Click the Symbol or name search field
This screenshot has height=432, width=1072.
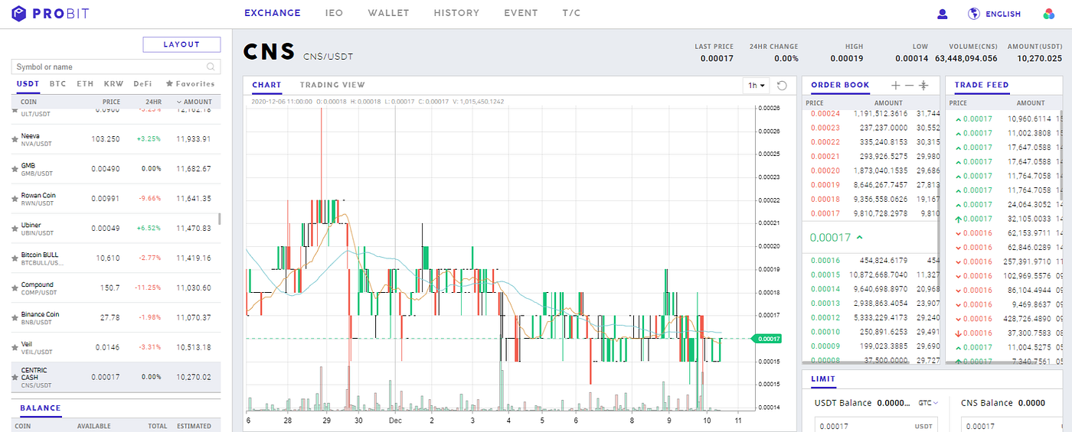click(x=116, y=67)
